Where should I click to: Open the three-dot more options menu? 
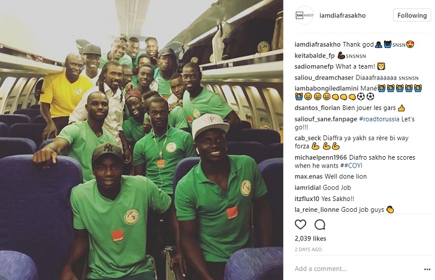(427, 269)
